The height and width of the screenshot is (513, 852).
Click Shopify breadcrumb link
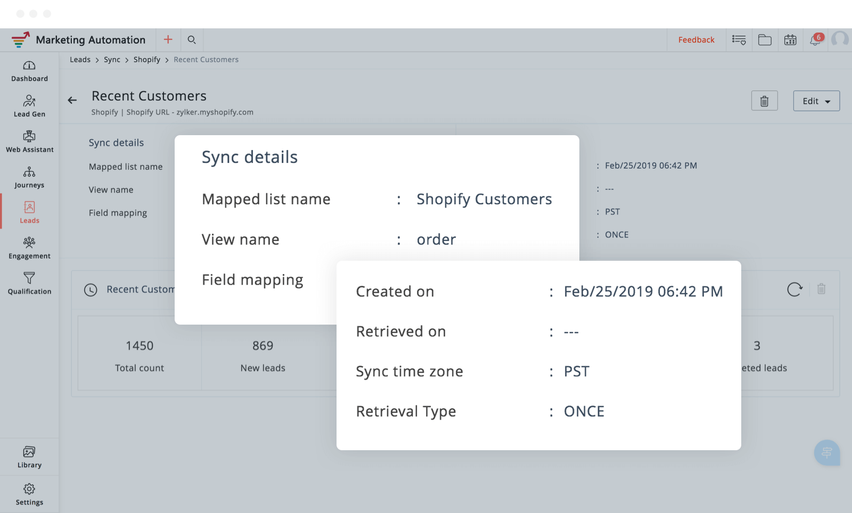tap(146, 60)
